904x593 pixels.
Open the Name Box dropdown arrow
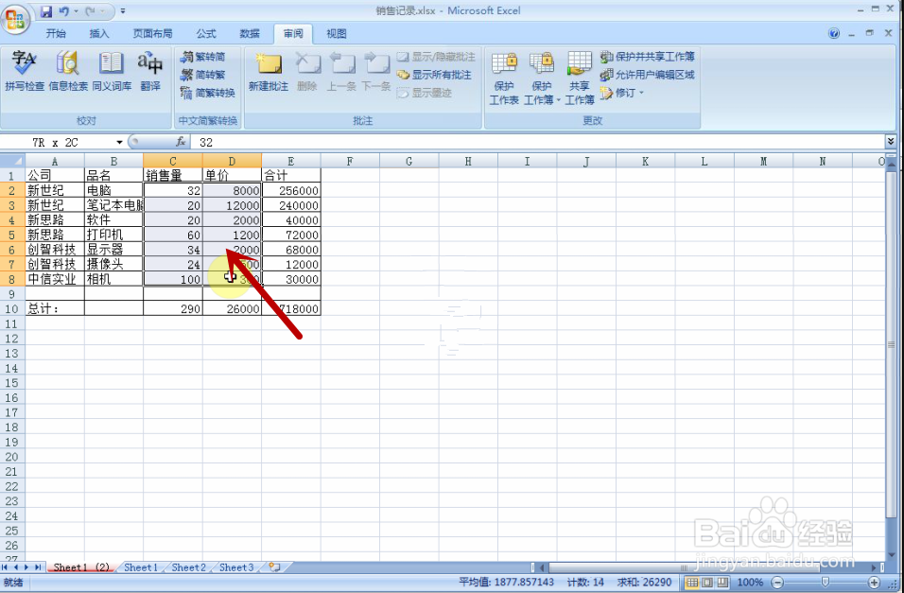pos(119,142)
